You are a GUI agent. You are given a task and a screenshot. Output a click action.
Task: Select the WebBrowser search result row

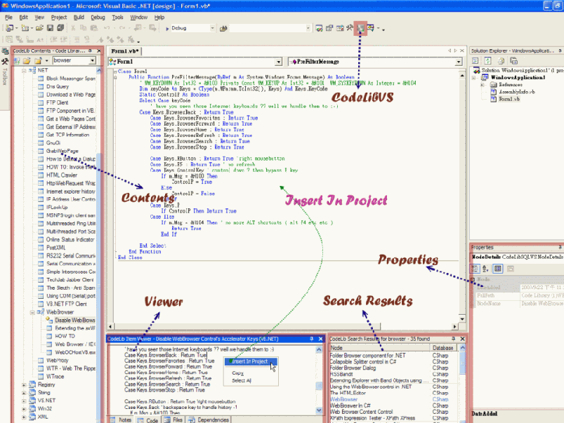394,399
